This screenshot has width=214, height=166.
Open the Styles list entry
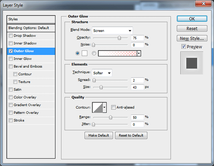31,19
